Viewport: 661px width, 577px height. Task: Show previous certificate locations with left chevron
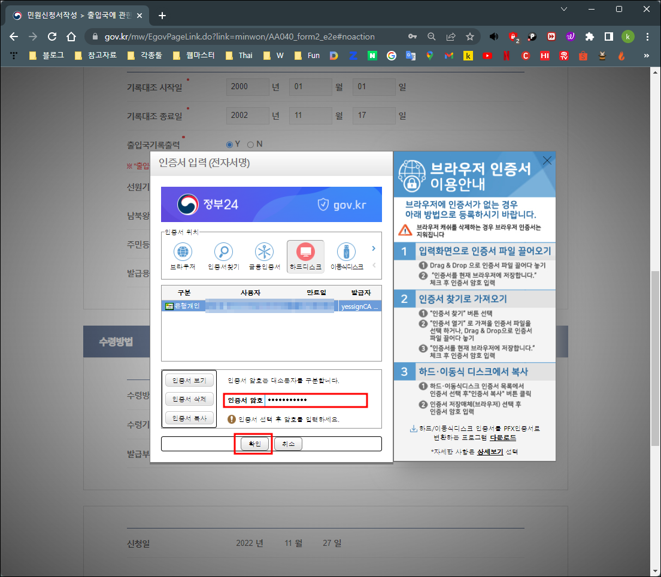(x=374, y=265)
